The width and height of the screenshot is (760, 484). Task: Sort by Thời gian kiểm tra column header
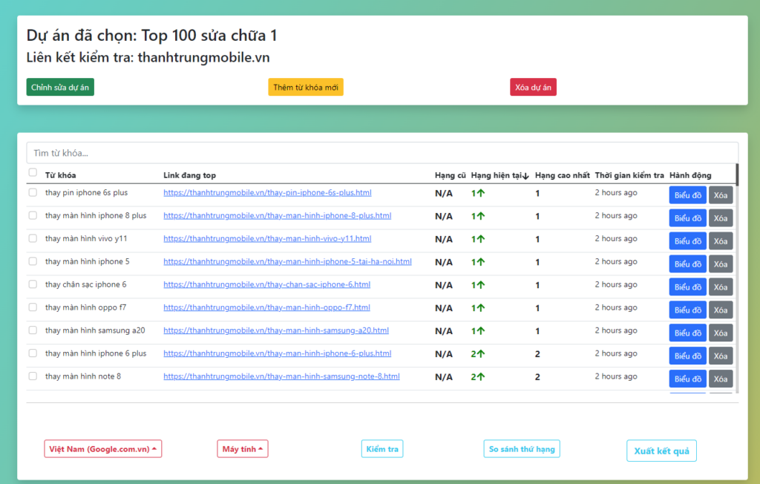pyautogui.click(x=629, y=175)
